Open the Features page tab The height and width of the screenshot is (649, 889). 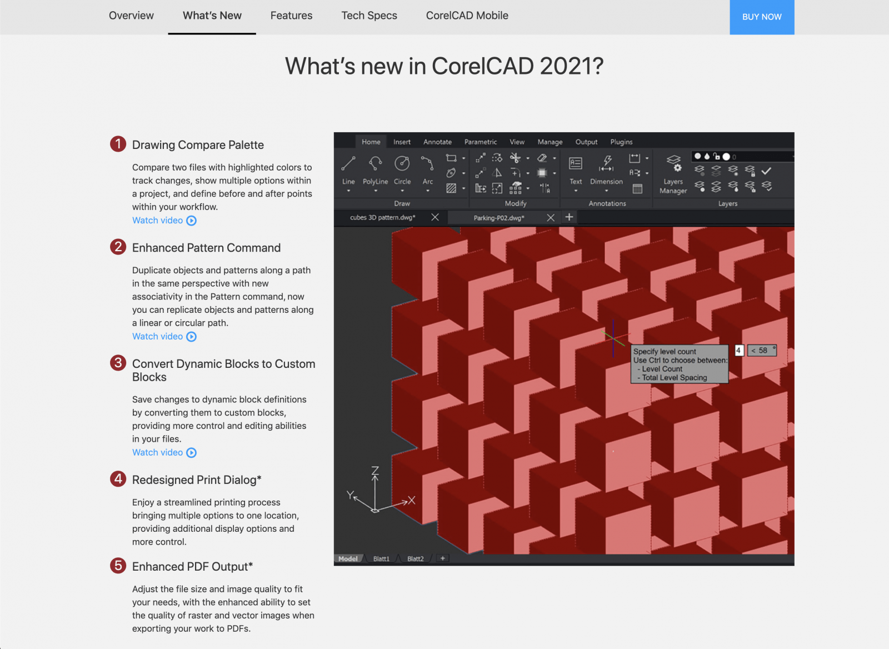291,16
